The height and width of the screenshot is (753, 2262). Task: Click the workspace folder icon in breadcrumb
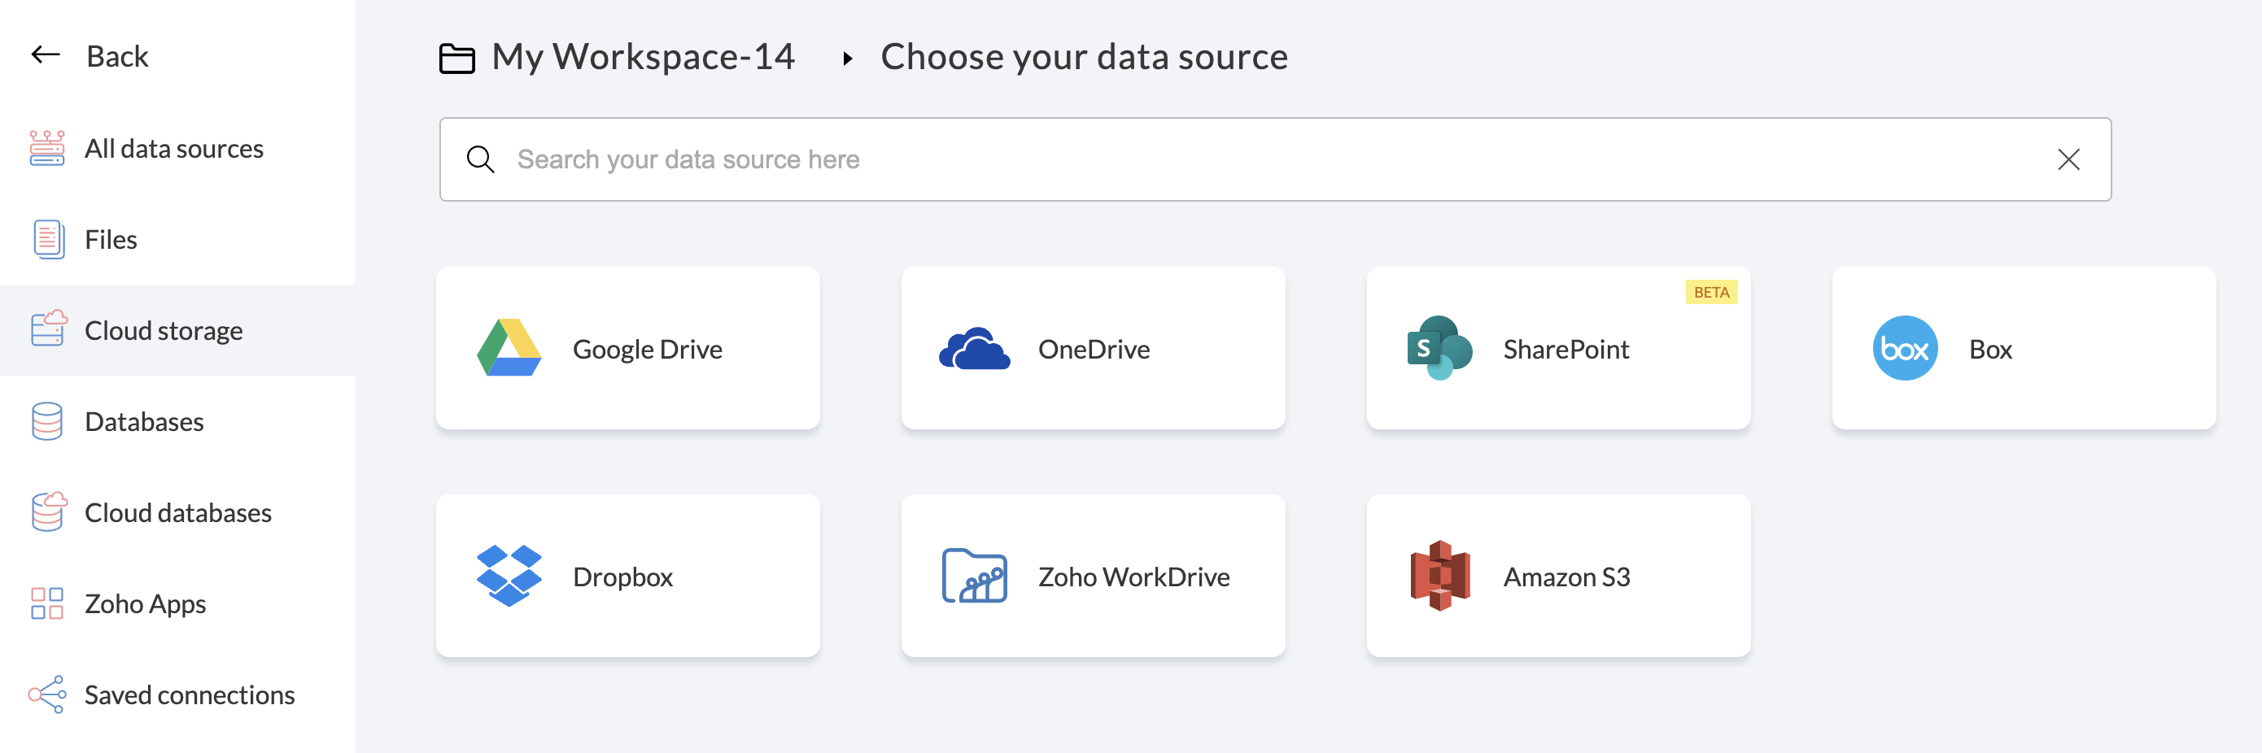[x=456, y=58]
